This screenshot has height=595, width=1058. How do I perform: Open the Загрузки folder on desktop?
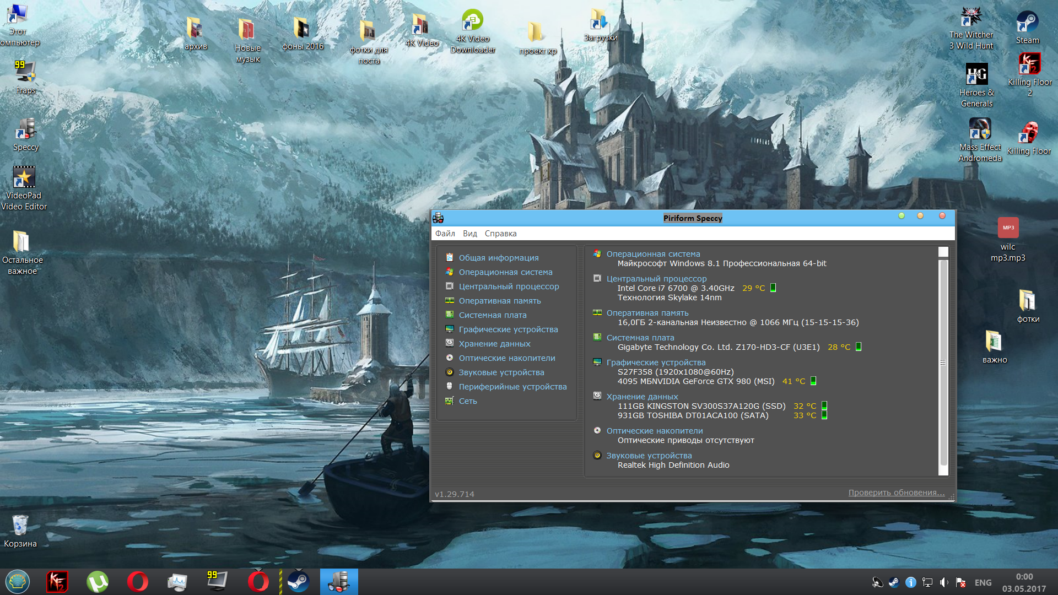[x=600, y=26]
